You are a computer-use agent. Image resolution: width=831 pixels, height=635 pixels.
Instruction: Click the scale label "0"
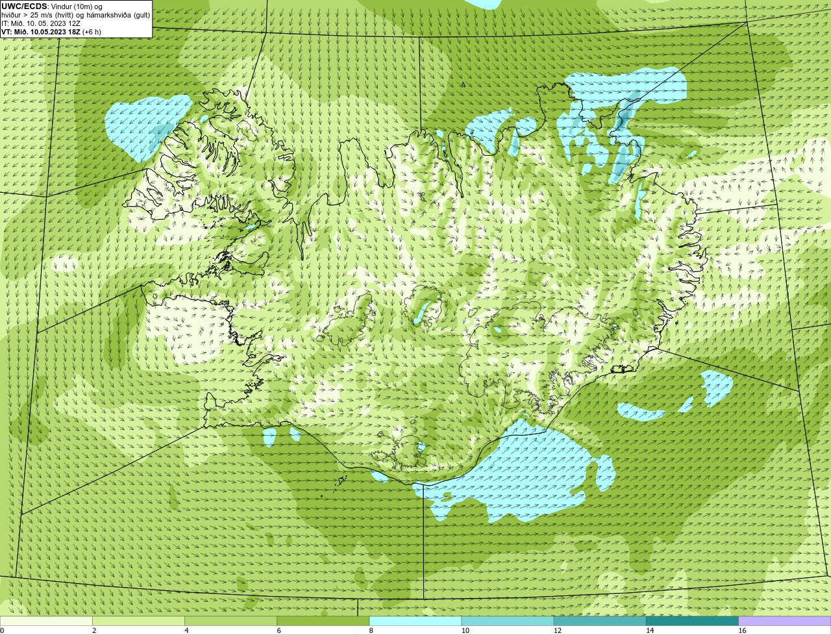[x=2, y=630]
